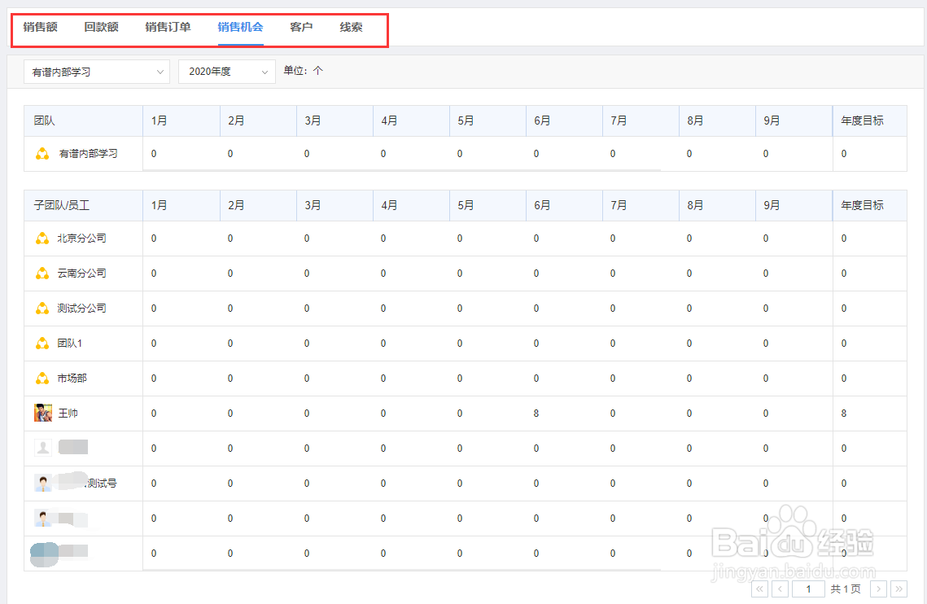Jump to the last page

899,589
